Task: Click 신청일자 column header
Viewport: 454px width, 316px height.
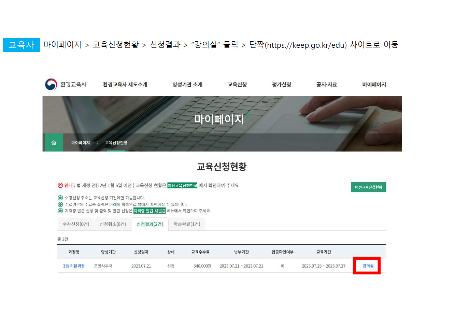Action: tap(141, 252)
